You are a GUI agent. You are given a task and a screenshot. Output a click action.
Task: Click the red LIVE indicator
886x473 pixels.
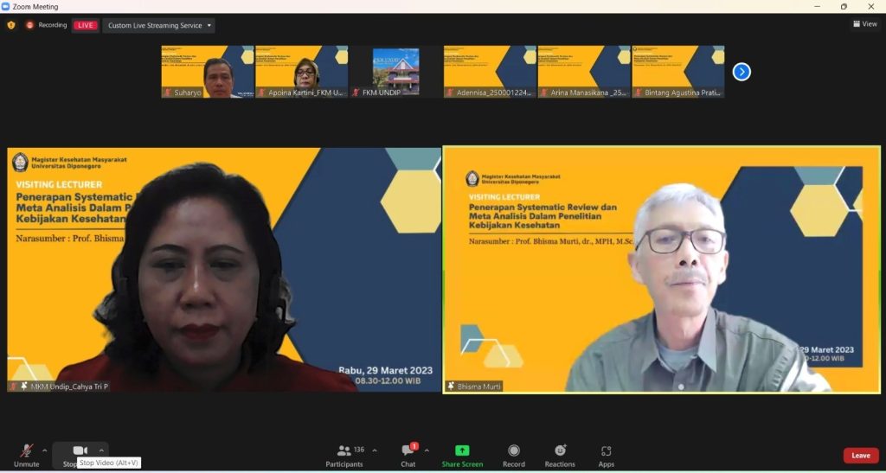coord(86,25)
